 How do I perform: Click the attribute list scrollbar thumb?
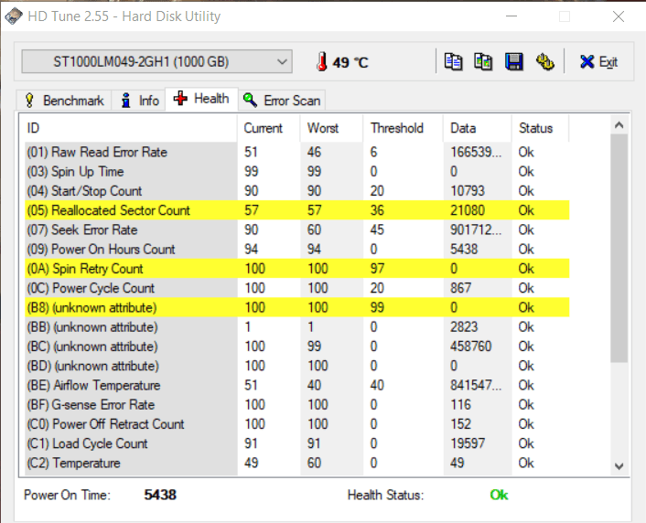click(x=619, y=249)
